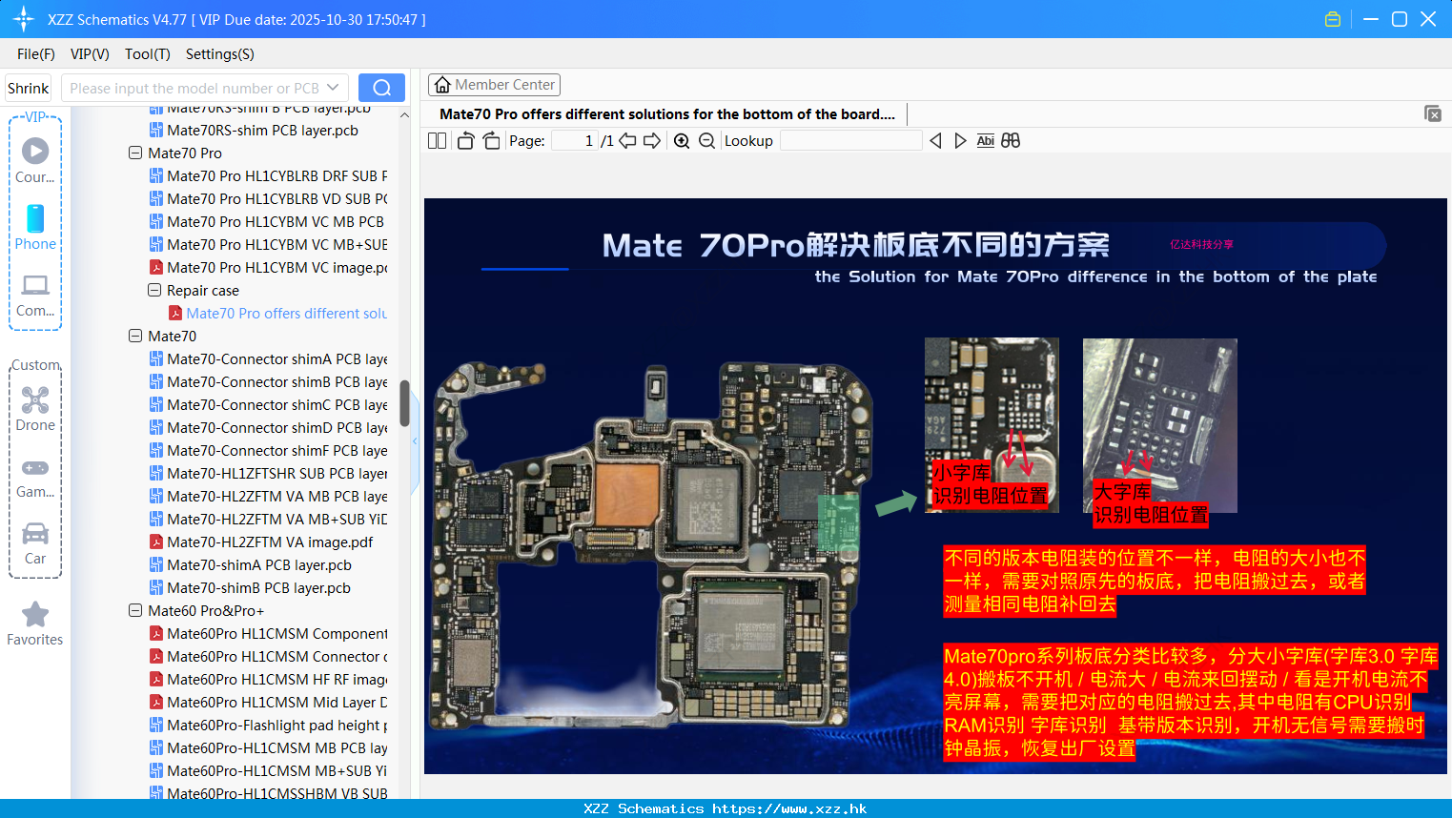Viewport: 1452px width, 818px height.
Task: Find previous lookup result triangle
Action: [935, 141]
